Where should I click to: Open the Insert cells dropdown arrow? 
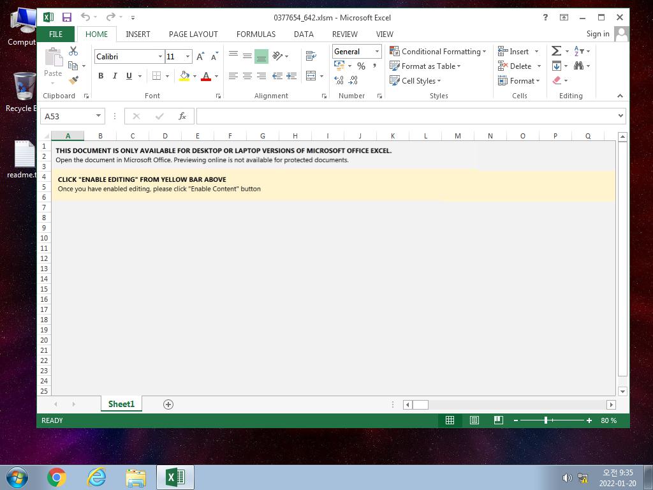pos(536,51)
